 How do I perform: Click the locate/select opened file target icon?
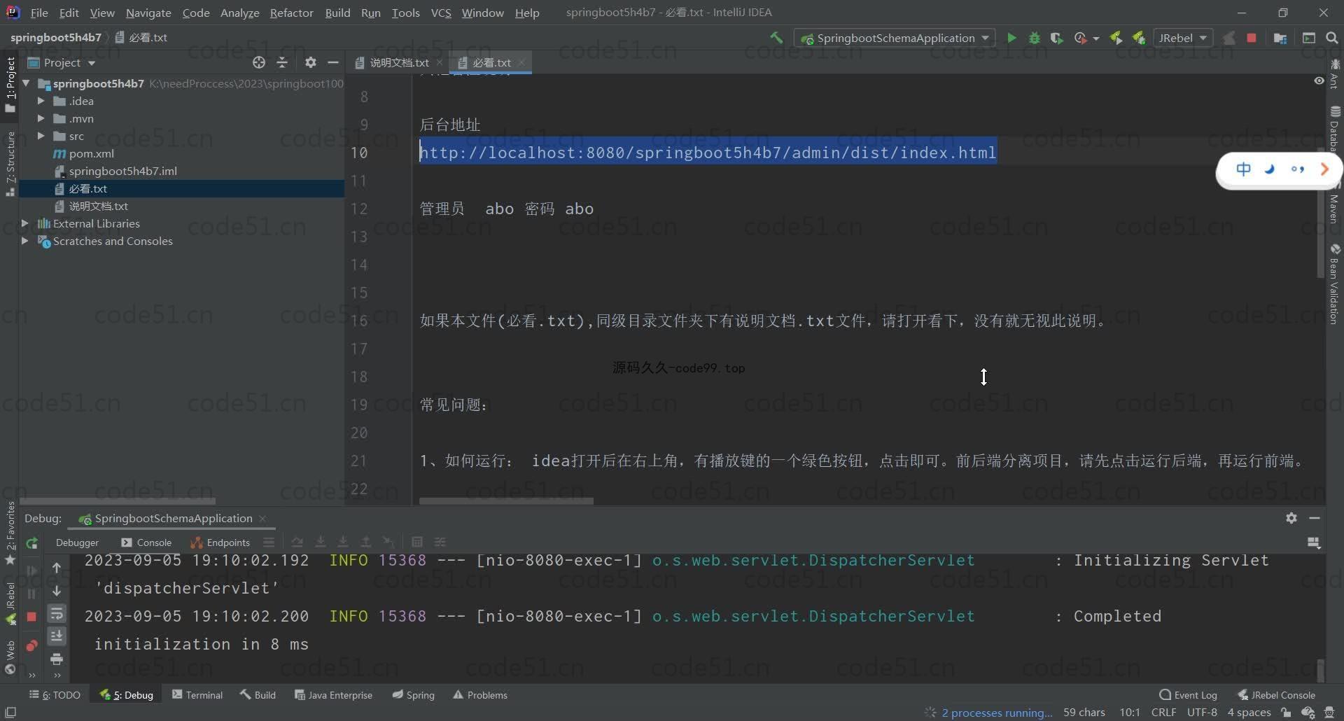click(x=259, y=62)
